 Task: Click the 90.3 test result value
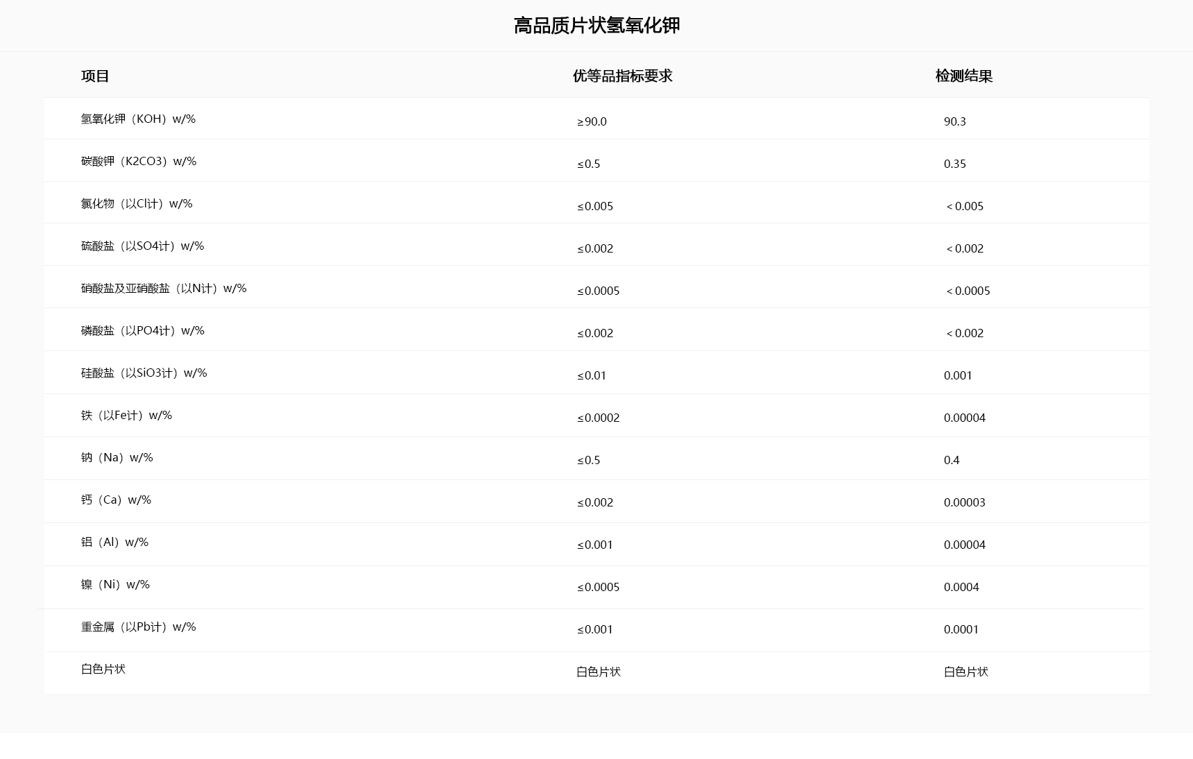(954, 122)
